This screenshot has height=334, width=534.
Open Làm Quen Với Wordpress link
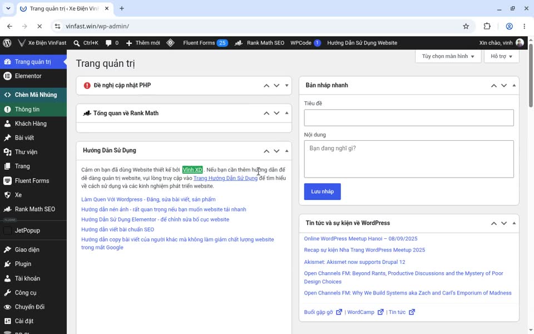pos(148,199)
